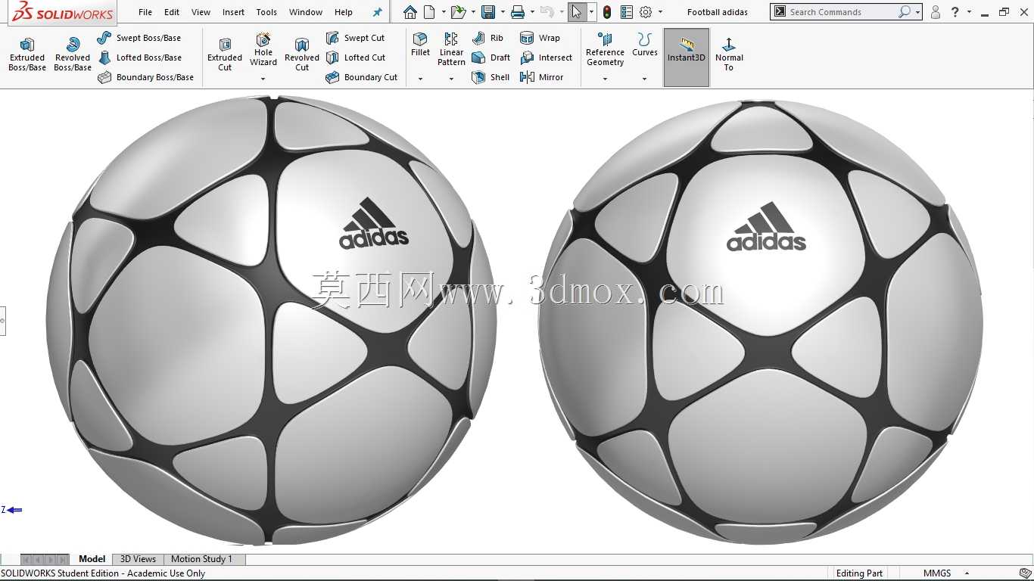
Task: Select the Mirror feature
Action: (x=541, y=77)
